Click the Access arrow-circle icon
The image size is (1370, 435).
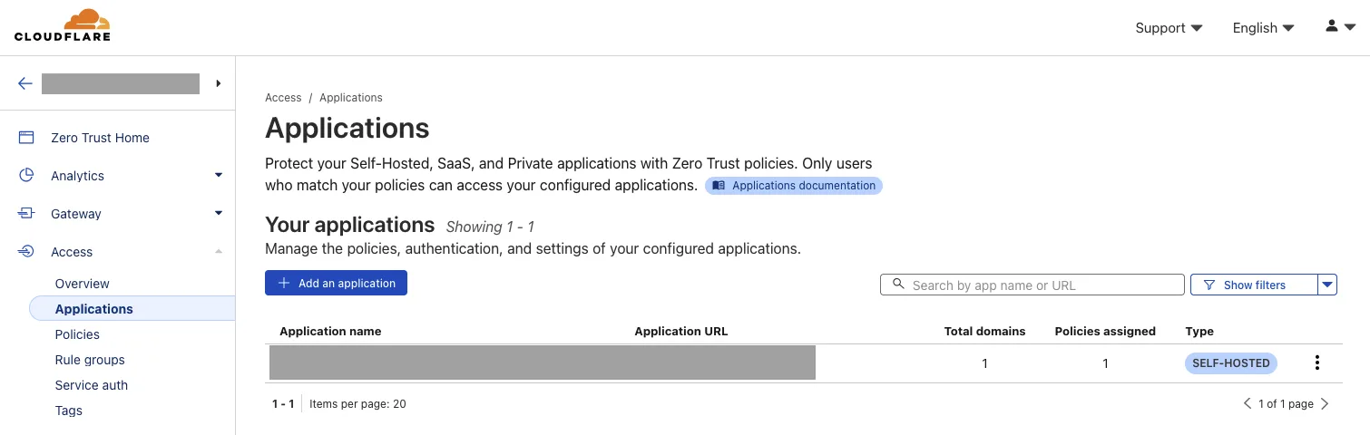[x=26, y=252]
